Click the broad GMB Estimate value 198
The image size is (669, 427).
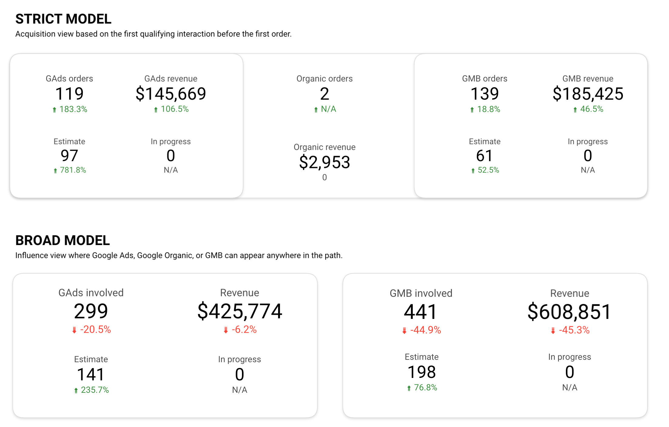pos(422,372)
